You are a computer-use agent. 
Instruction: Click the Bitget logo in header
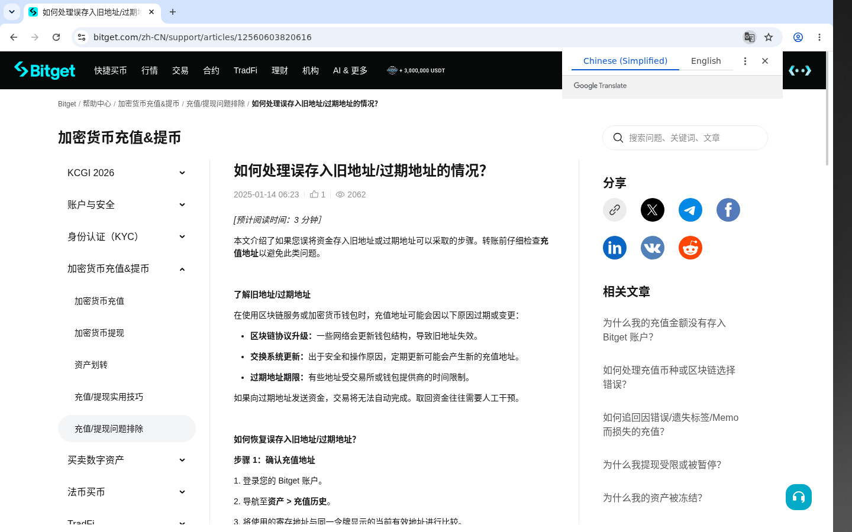pos(45,70)
